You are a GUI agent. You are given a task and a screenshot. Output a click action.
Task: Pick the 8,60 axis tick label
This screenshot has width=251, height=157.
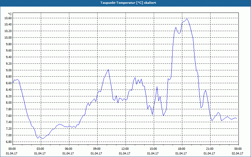9,83
